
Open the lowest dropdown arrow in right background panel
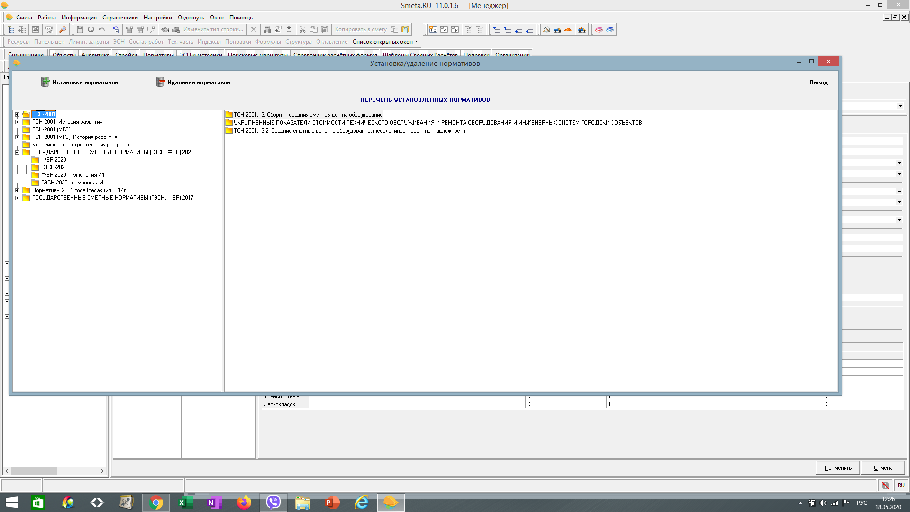[x=899, y=220]
